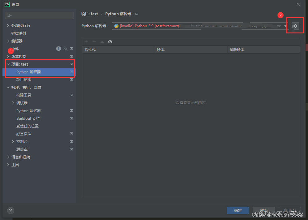Screen dimensions: 308x220
Task: Expand 外观和行为 section
Action: [8, 26]
